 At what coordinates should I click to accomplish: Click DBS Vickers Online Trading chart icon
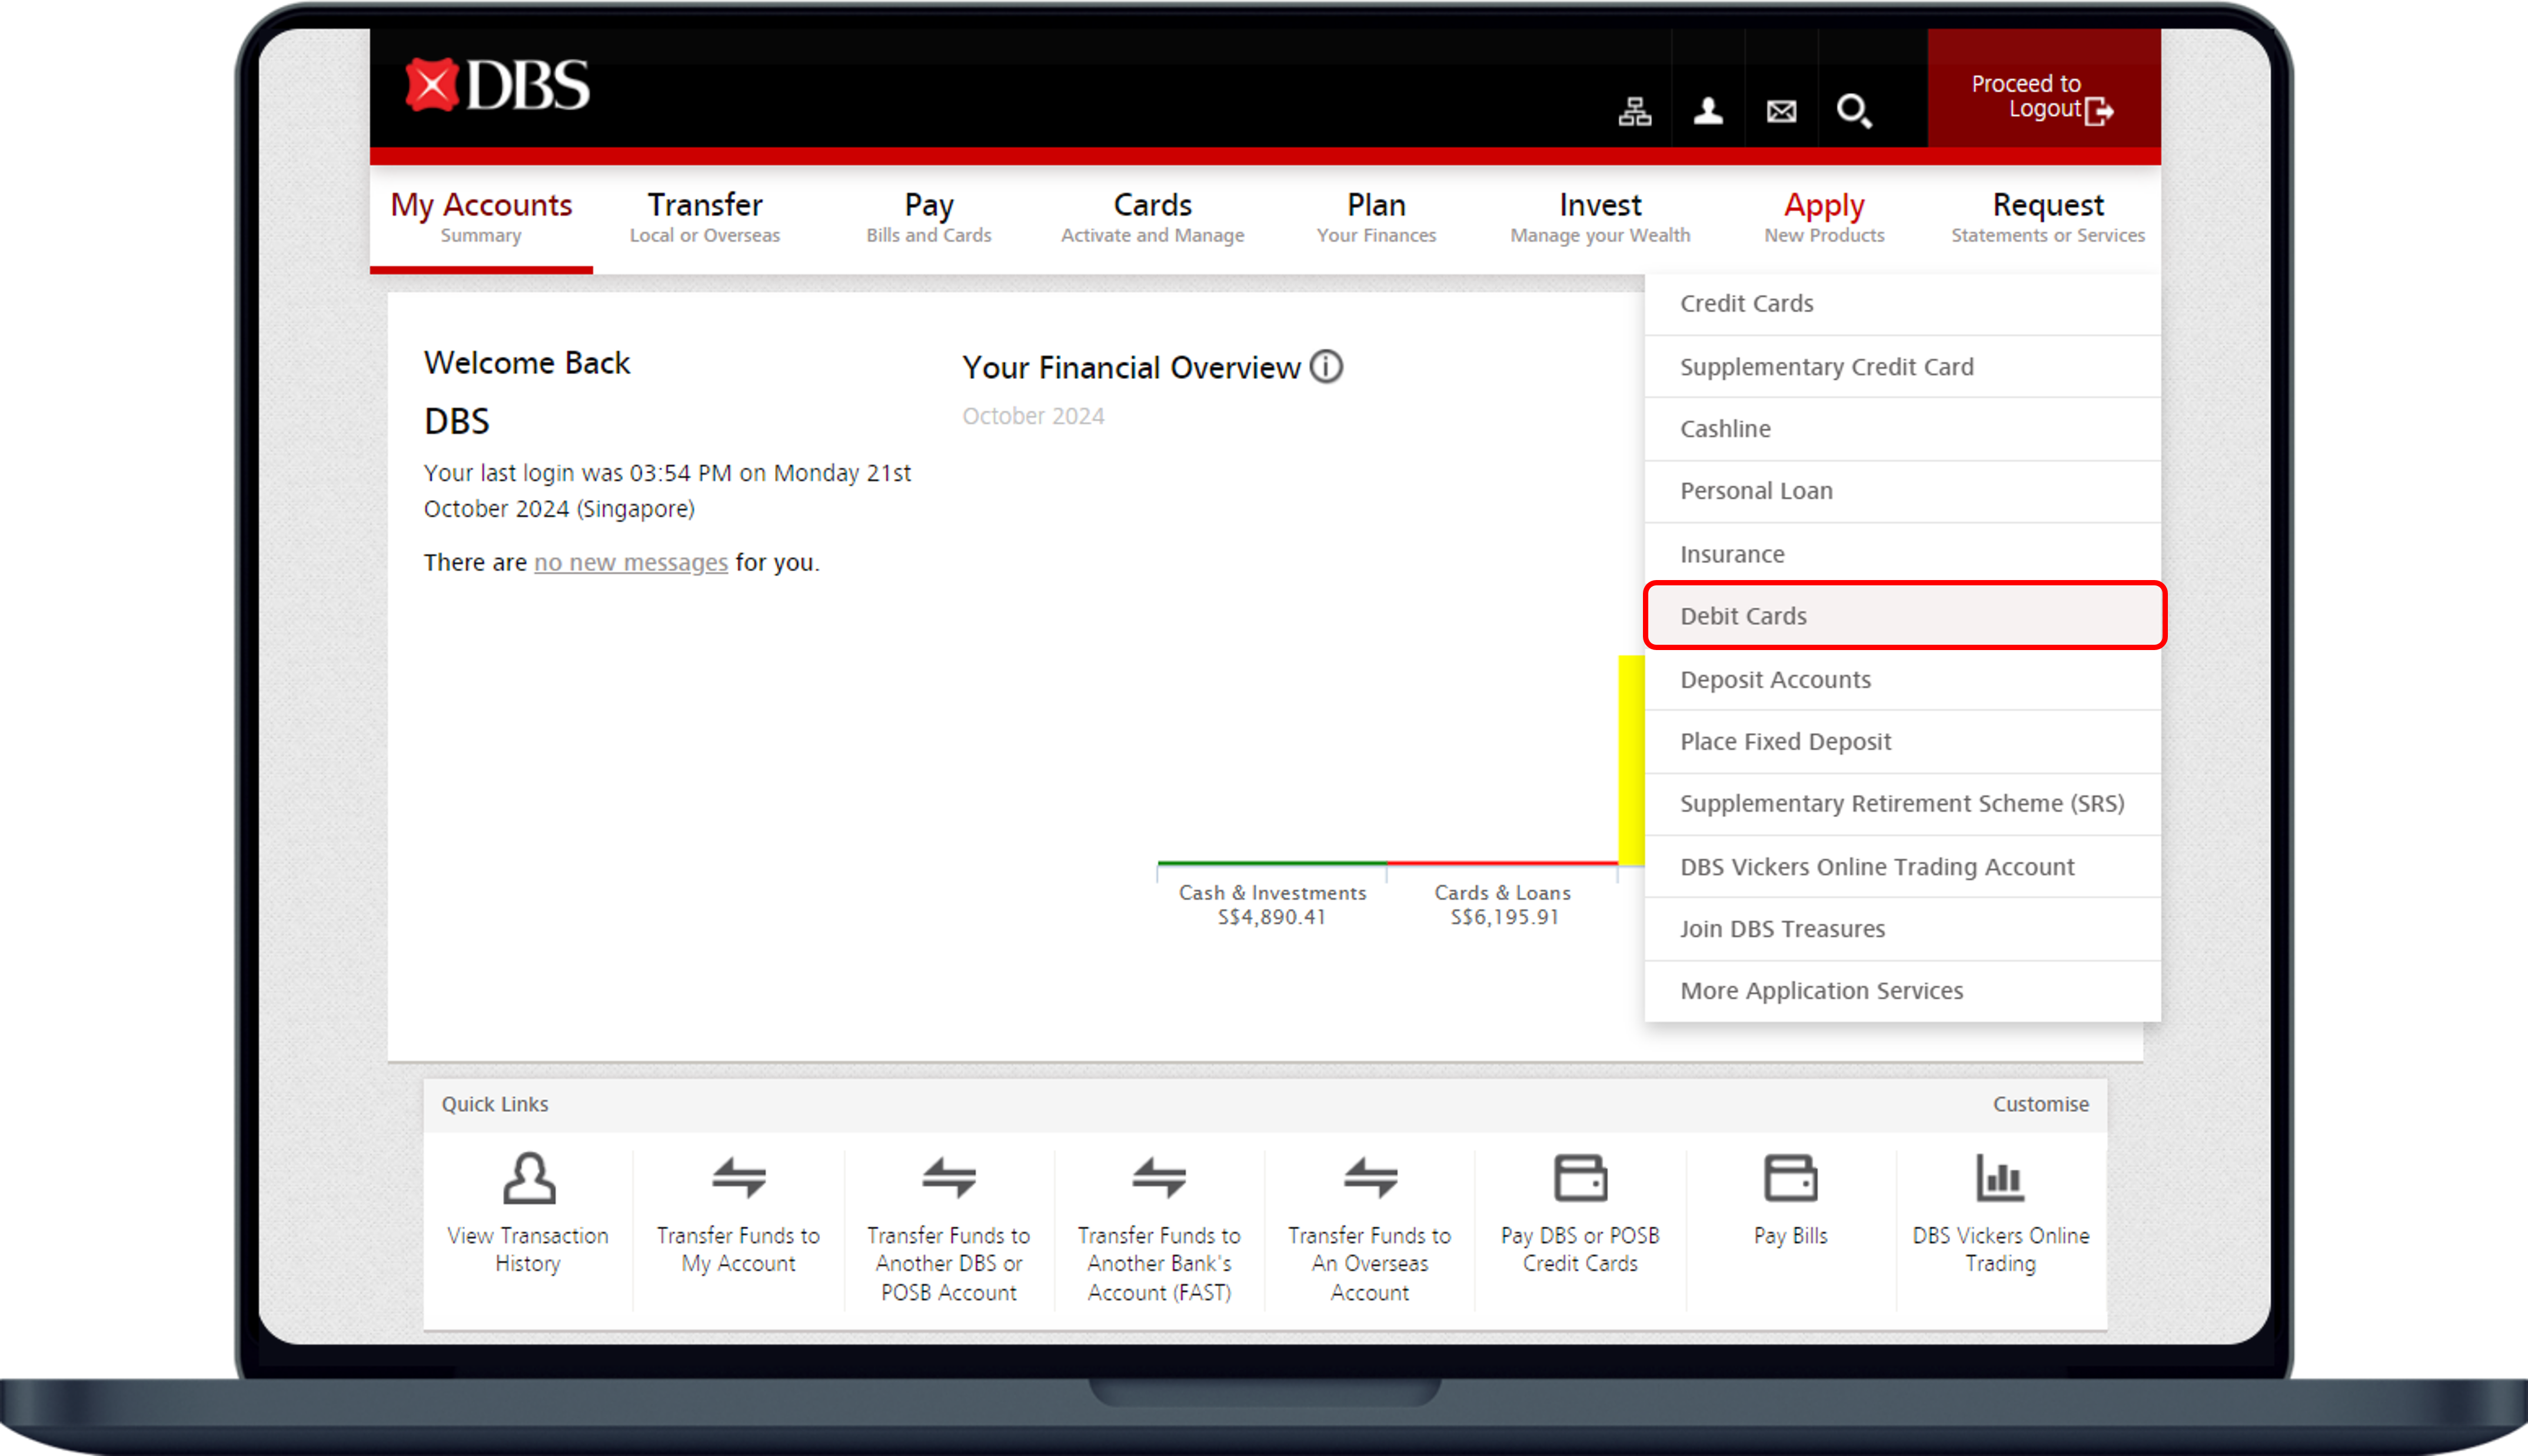(2000, 1178)
